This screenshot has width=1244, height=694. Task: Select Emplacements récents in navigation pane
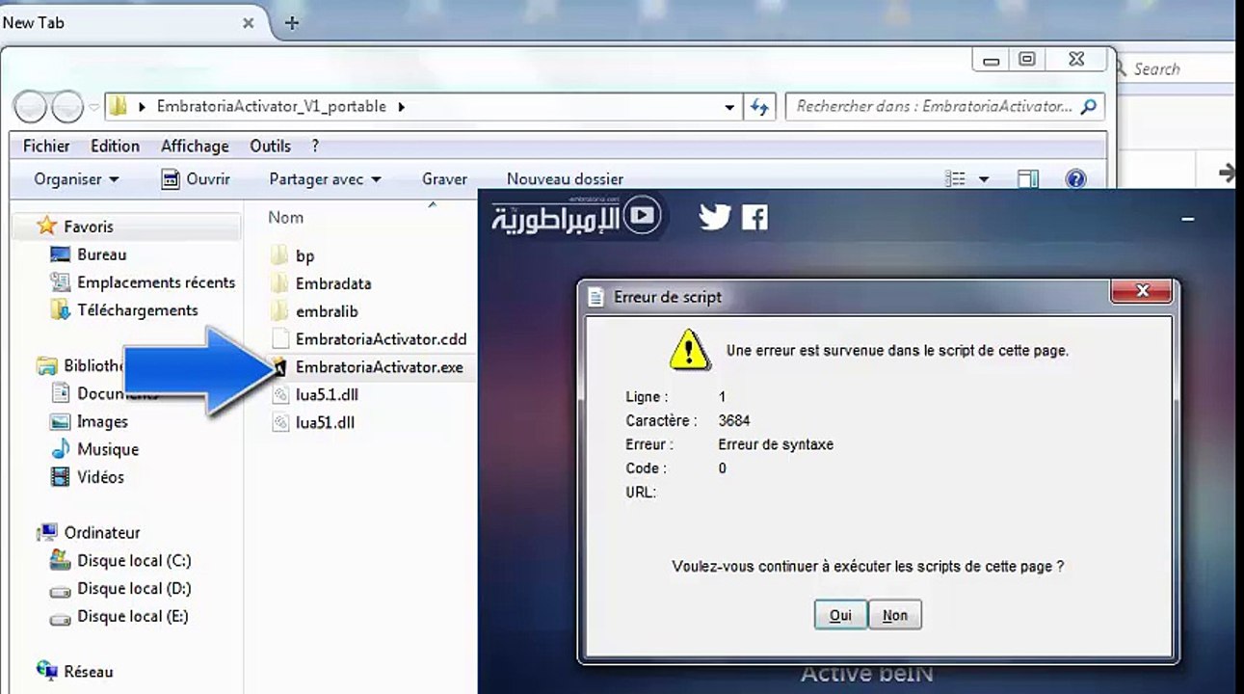point(156,282)
